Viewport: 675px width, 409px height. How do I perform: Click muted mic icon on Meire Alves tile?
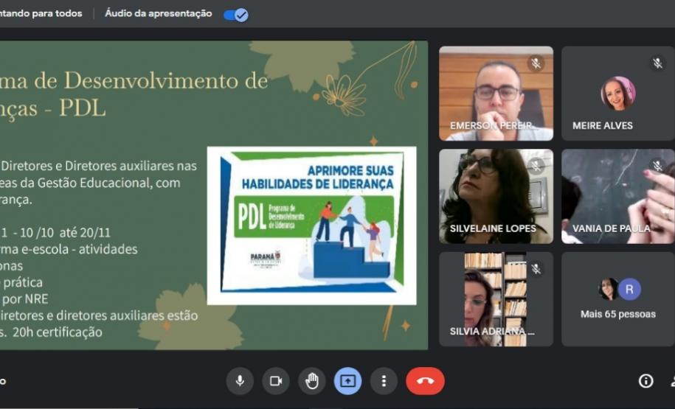tap(657, 63)
